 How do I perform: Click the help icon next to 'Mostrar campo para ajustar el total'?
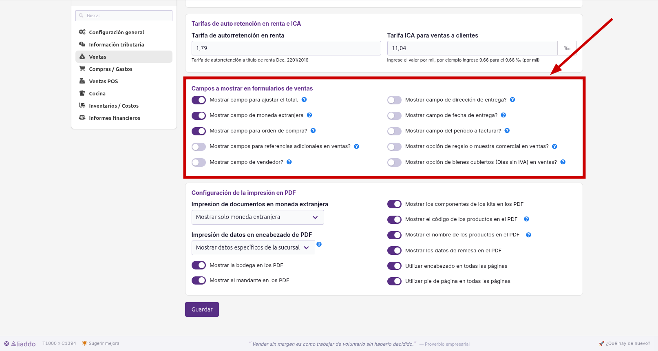(x=304, y=99)
